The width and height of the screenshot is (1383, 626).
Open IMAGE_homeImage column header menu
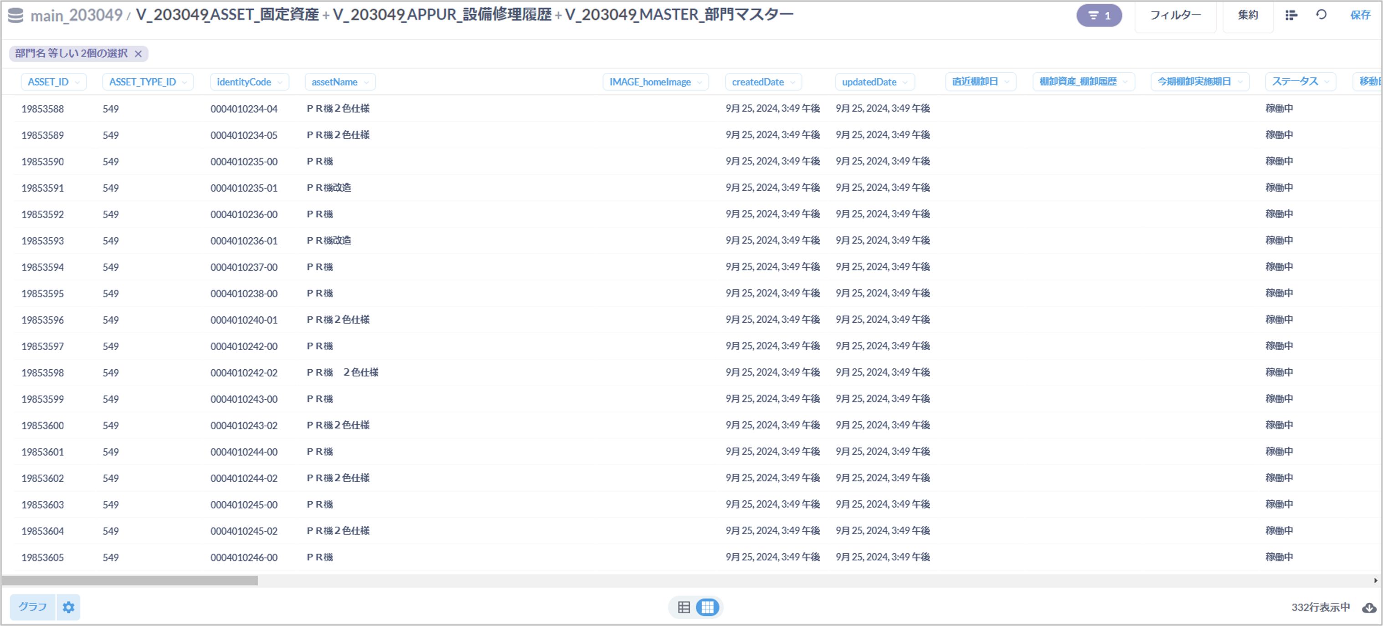pos(656,82)
